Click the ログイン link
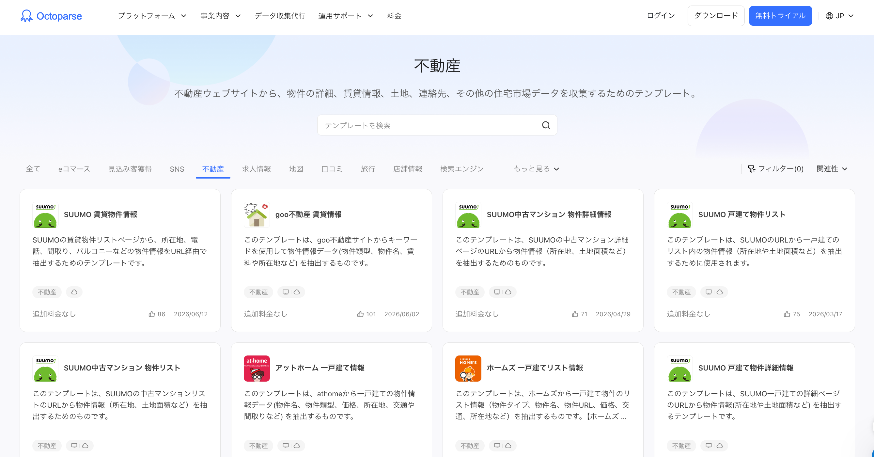The width and height of the screenshot is (874, 457). click(x=661, y=16)
